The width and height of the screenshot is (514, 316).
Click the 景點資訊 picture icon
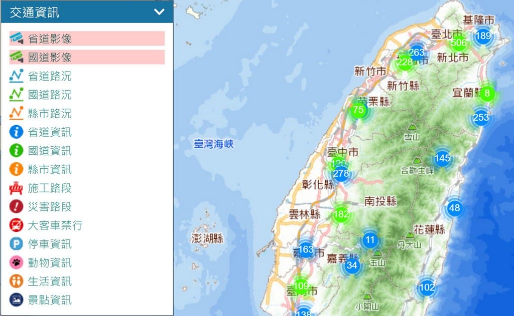pyautogui.click(x=17, y=300)
